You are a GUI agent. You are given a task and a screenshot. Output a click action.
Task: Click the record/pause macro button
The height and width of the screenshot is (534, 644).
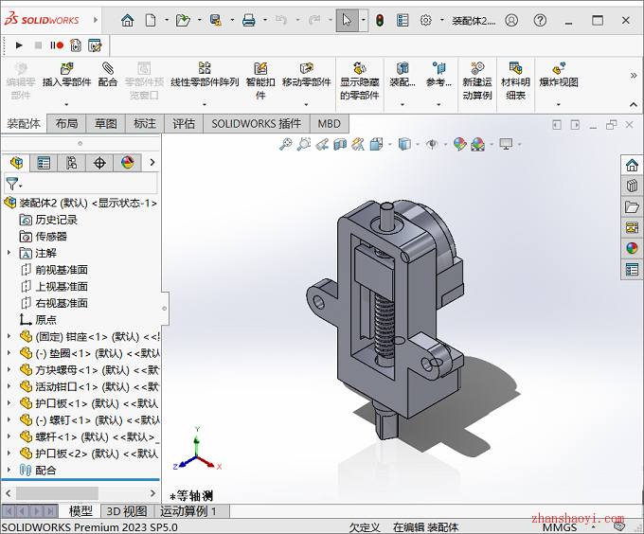[x=57, y=45]
